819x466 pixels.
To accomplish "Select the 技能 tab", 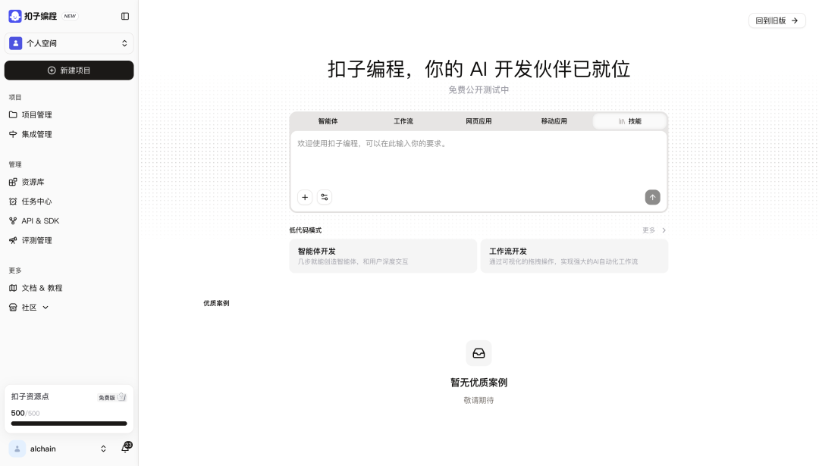I will click(x=629, y=121).
